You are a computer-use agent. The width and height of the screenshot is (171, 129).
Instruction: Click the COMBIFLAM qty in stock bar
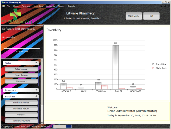pyautogui.click(x=104, y=87)
